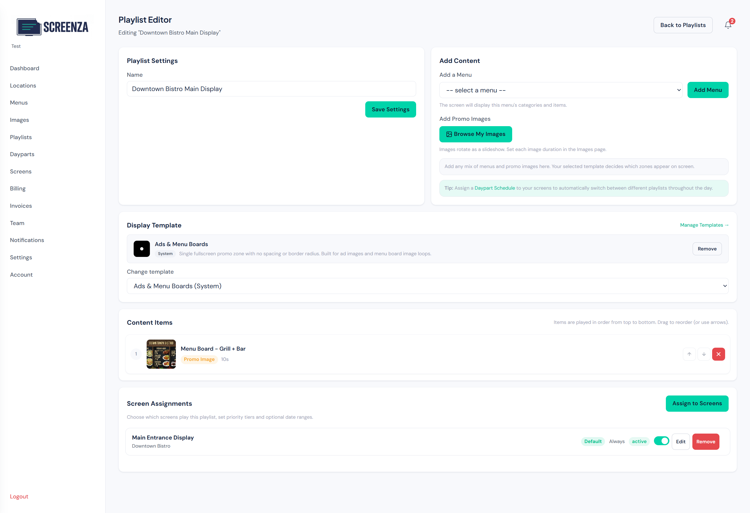Click the notification bell icon

pyautogui.click(x=728, y=25)
